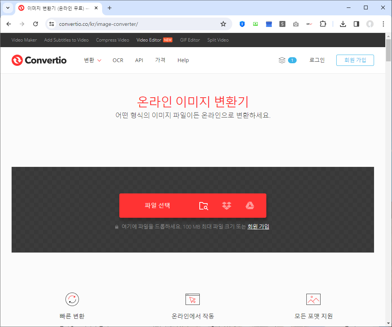392x327 pixels.
Task: Upload files from Google Drive
Action: click(250, 205)
